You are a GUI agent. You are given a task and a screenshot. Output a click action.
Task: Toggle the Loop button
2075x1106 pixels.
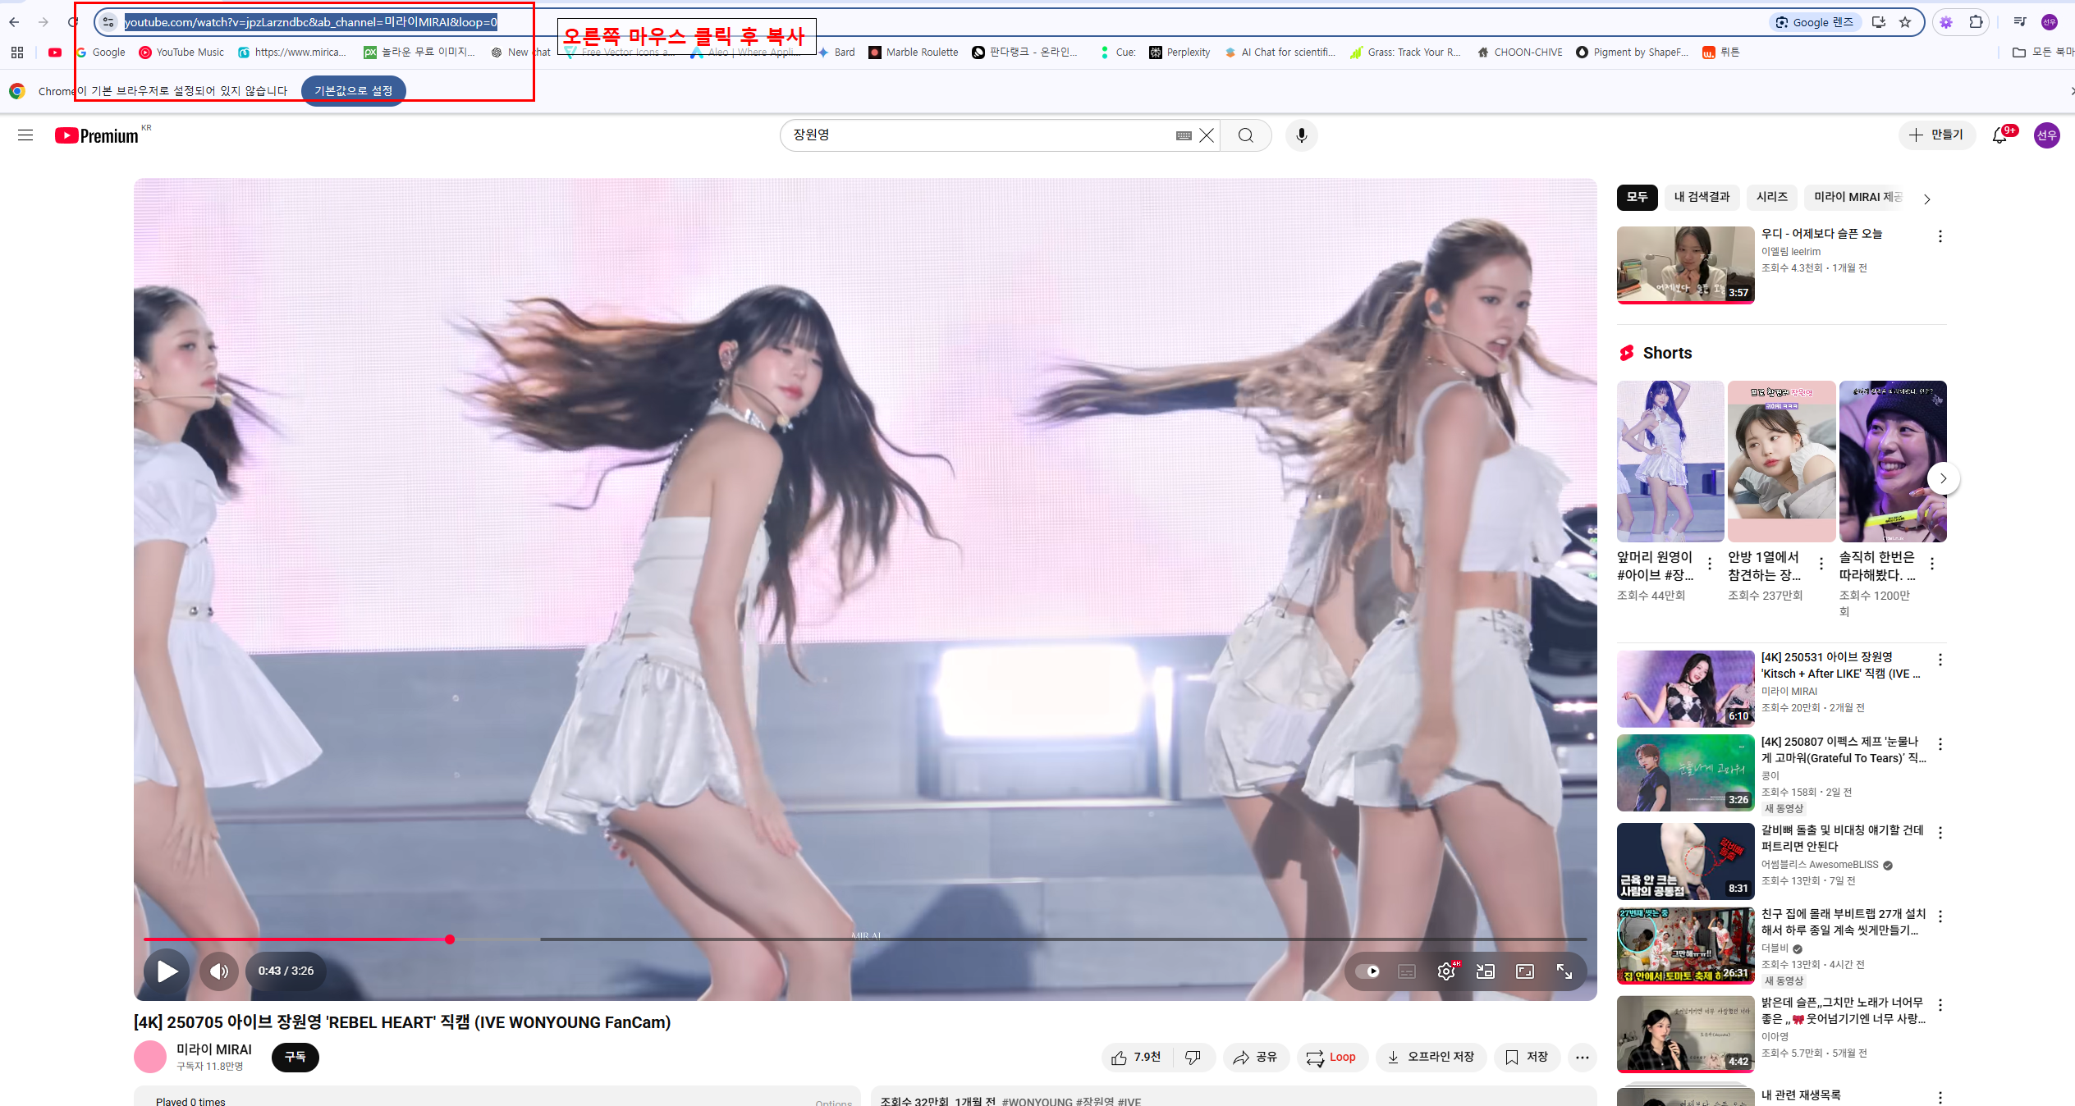tap(1331, 1058)
